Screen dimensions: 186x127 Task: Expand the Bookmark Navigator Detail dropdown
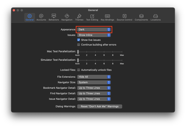94,88
